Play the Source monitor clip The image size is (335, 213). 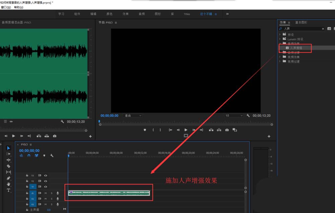pos(13,136)
